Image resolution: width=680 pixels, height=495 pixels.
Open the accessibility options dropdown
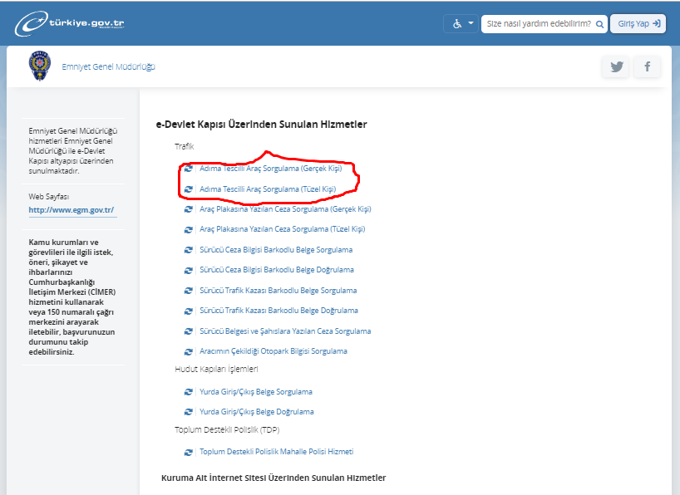click(x=460, y=23)
